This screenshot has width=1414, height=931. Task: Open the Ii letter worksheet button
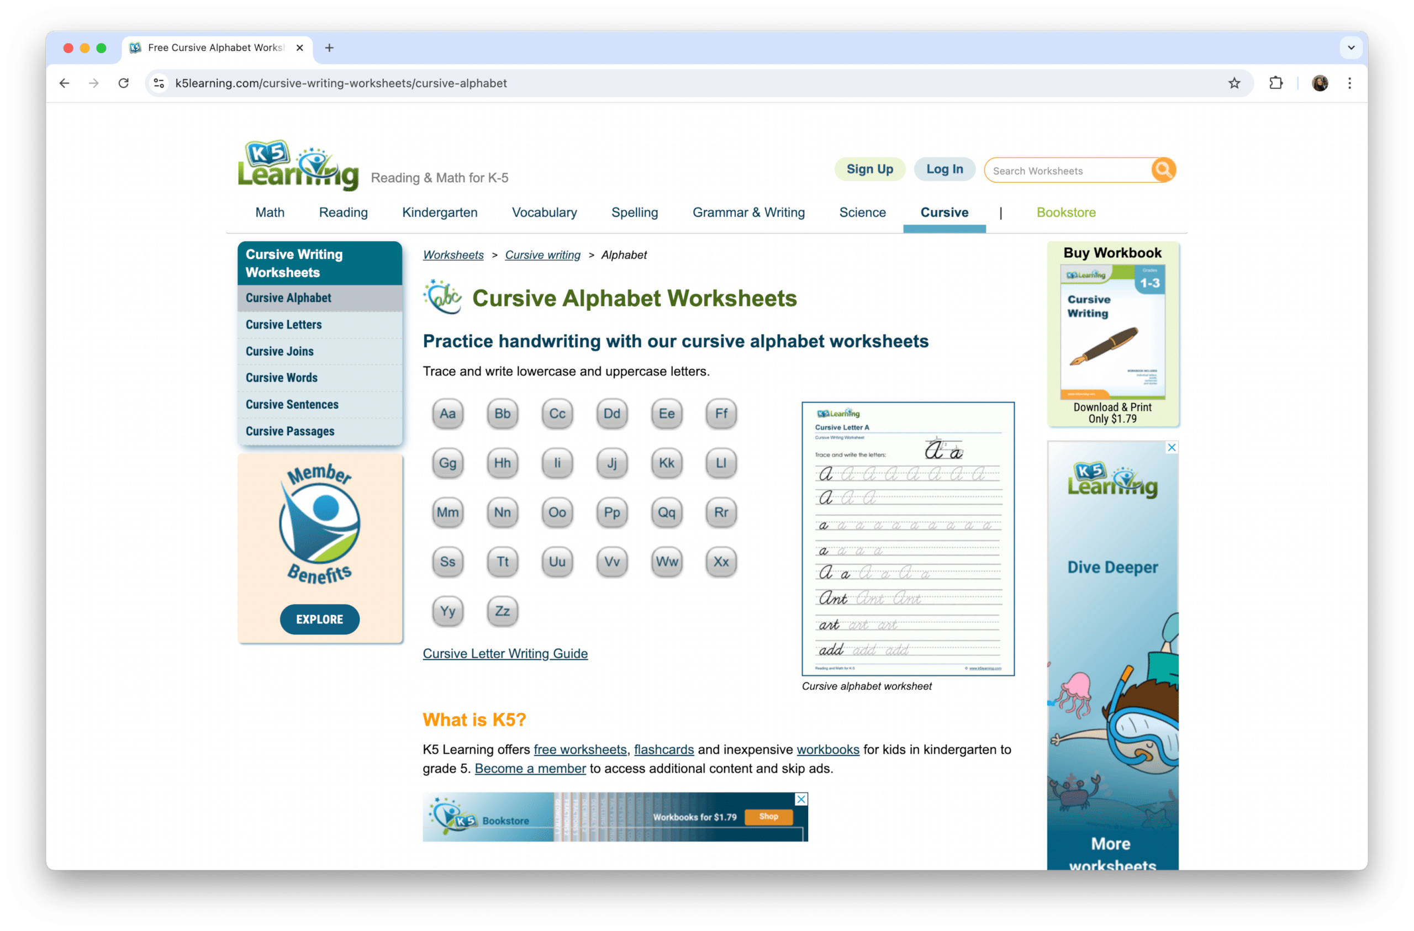[x=557, y=463]
